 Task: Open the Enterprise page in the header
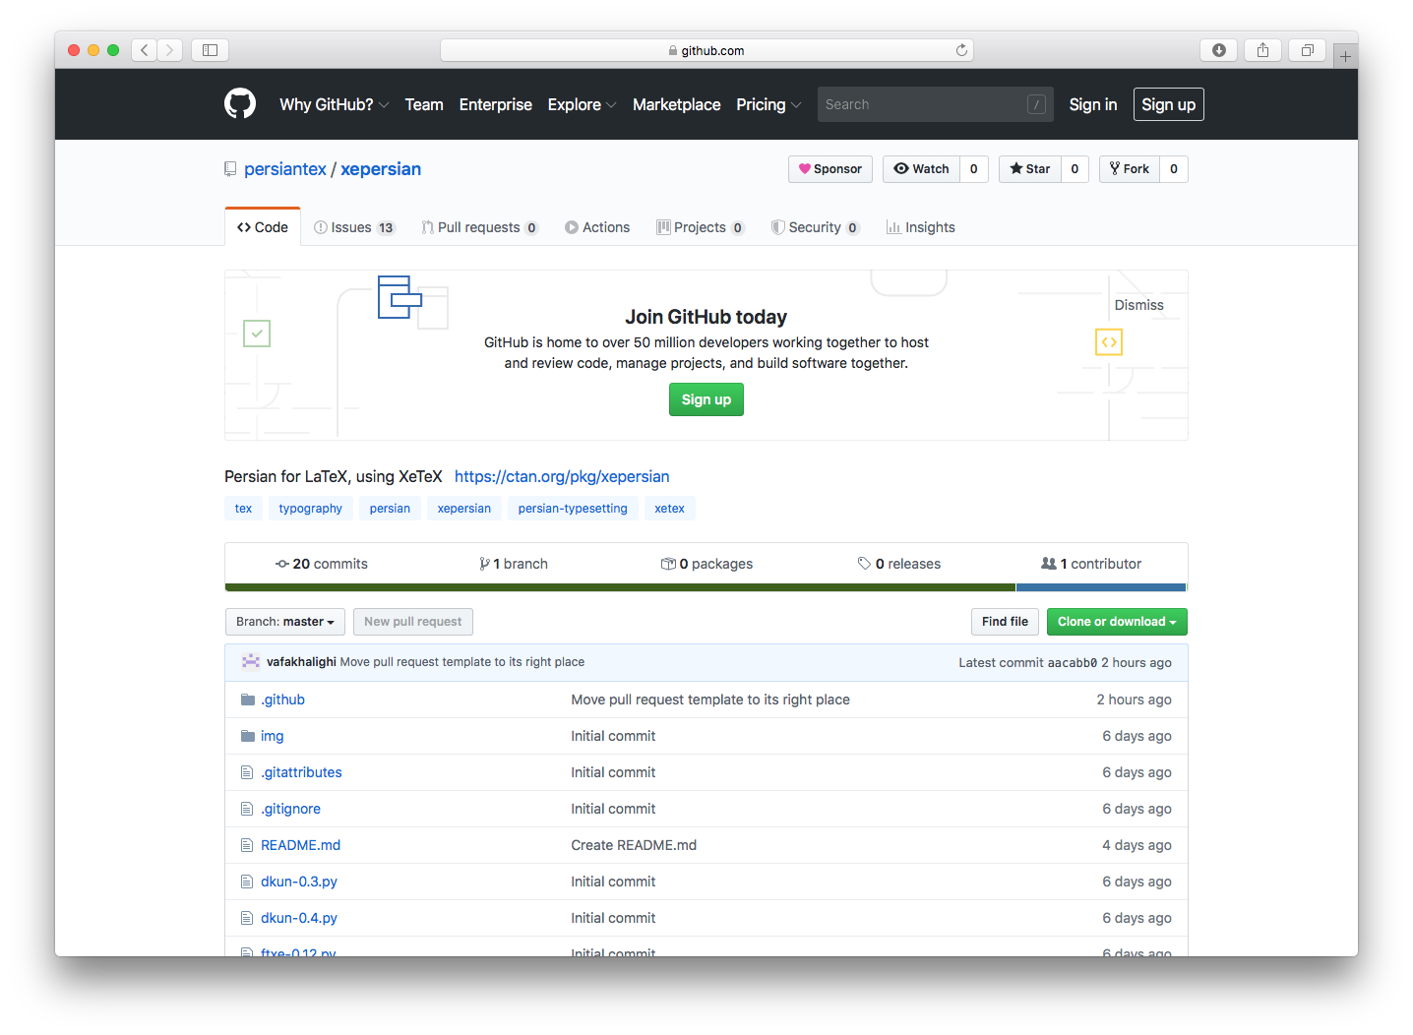point(496,104)
